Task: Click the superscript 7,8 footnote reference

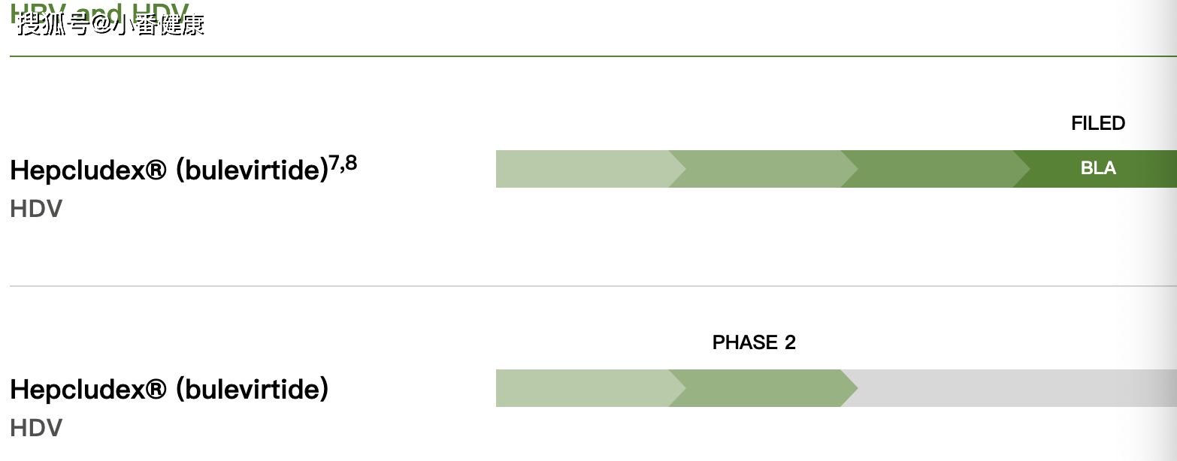Action: coord(343,164)
